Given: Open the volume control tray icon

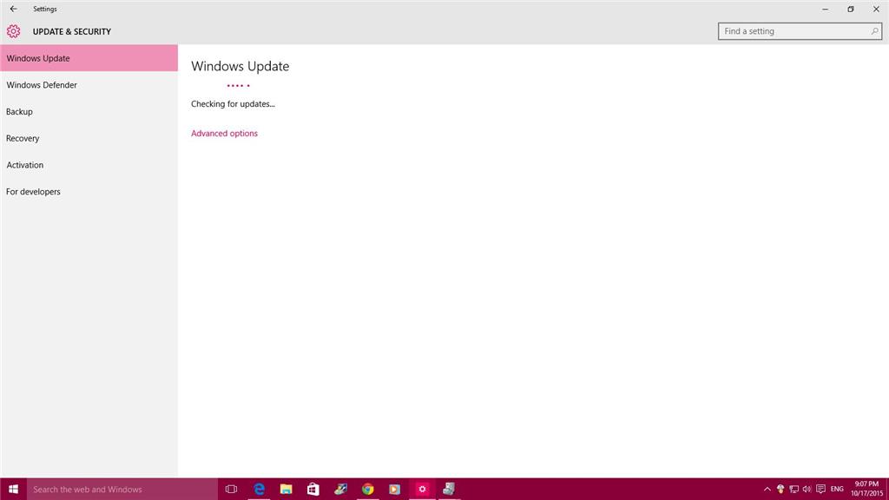Looking at the screenshot, I should point(807,489).
